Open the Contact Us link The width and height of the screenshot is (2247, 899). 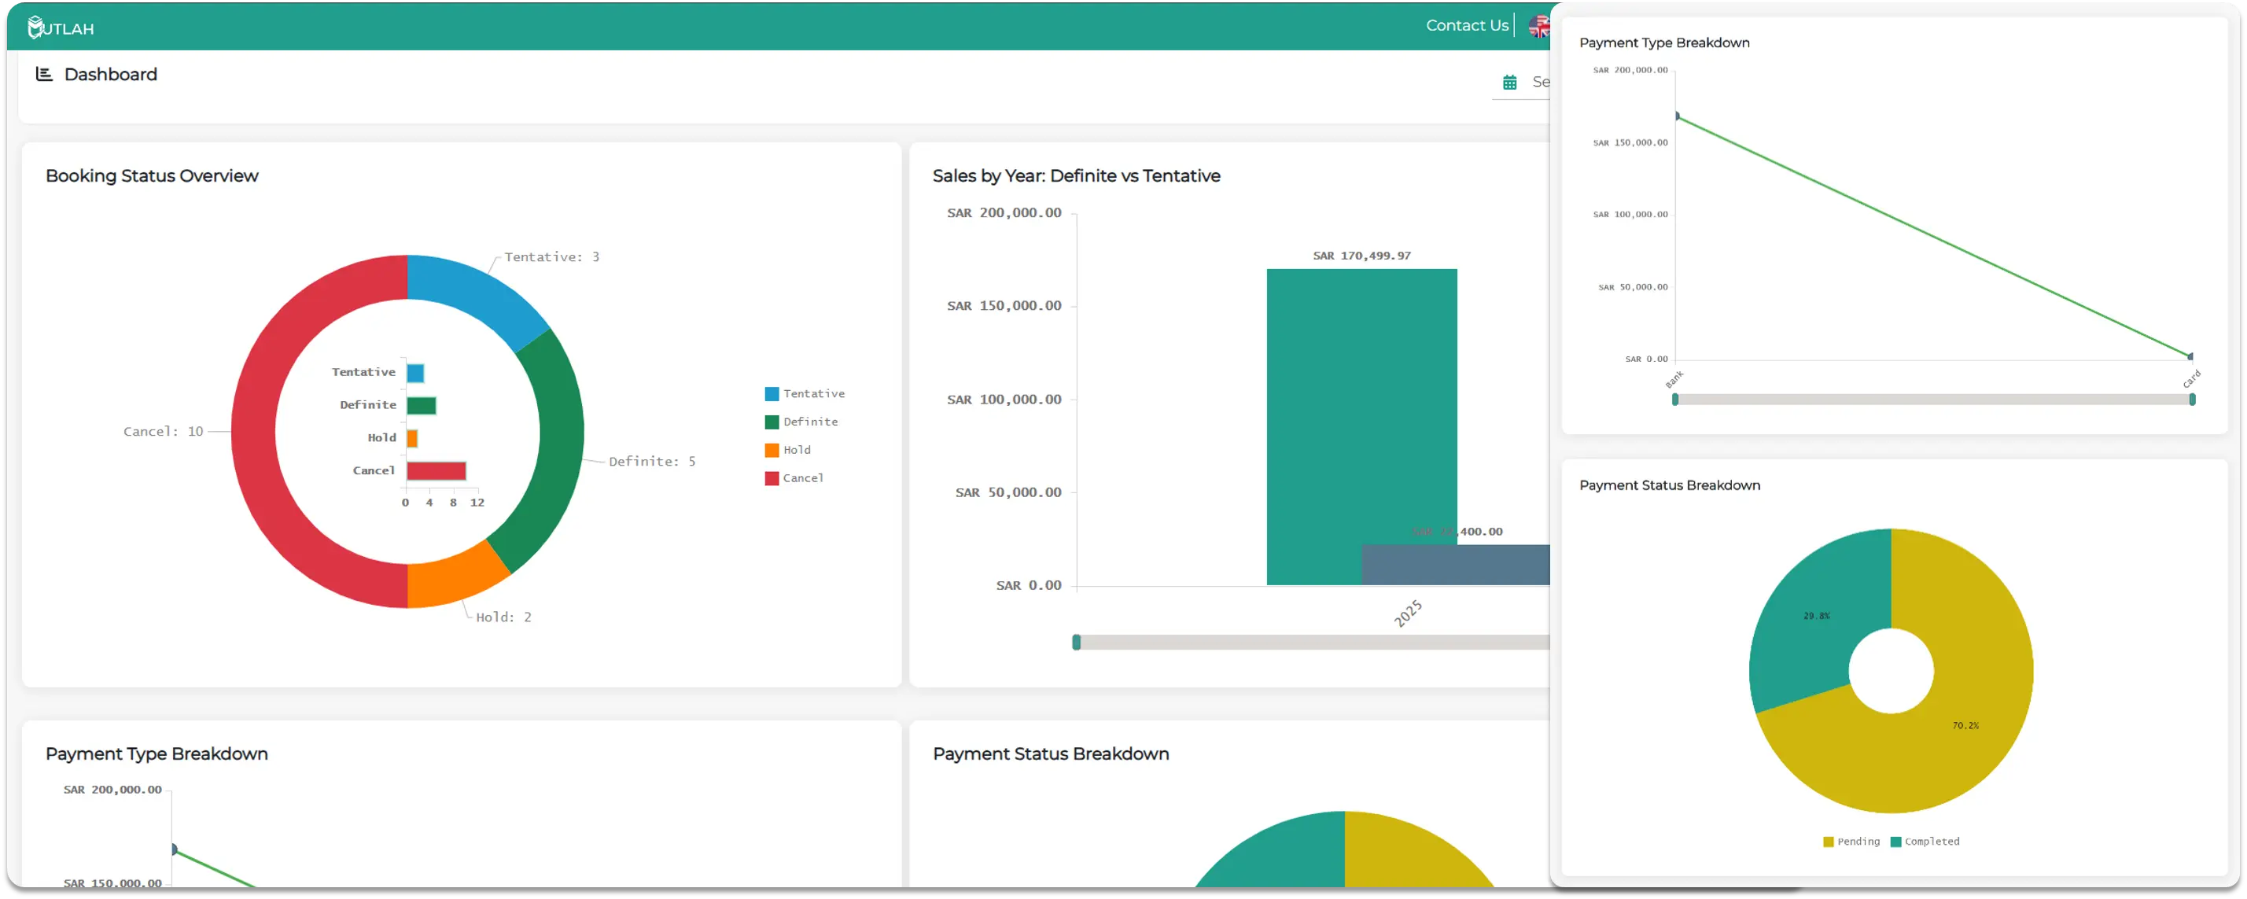(1466, 25)
